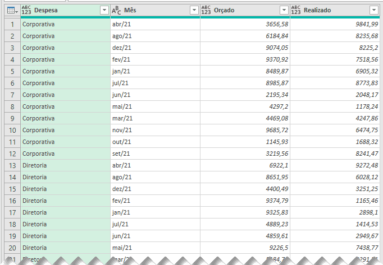Open the Orçado column filter arrow
Screen dimensions: 383x265
(x=284, y=10)
